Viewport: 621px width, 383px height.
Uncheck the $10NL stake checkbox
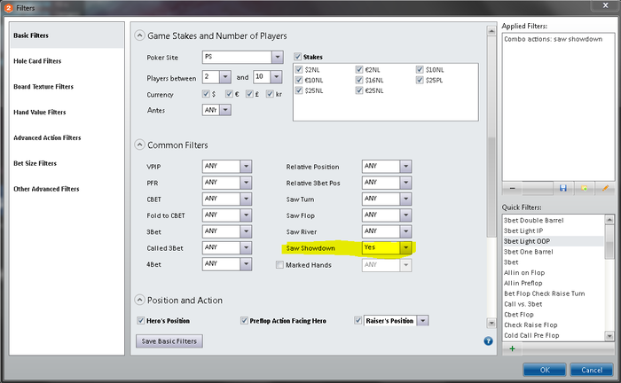[420, 69]
